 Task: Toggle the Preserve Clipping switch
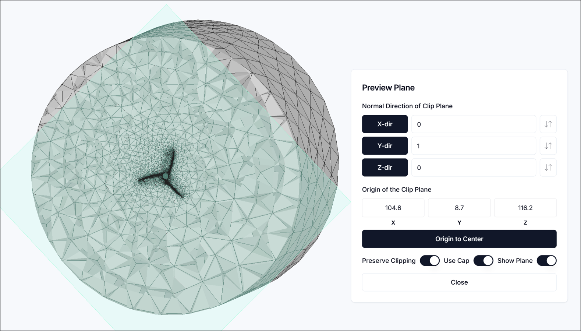tap(429, 261)
